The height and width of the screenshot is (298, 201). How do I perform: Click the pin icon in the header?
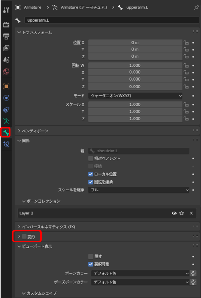(x=196, y=8)
